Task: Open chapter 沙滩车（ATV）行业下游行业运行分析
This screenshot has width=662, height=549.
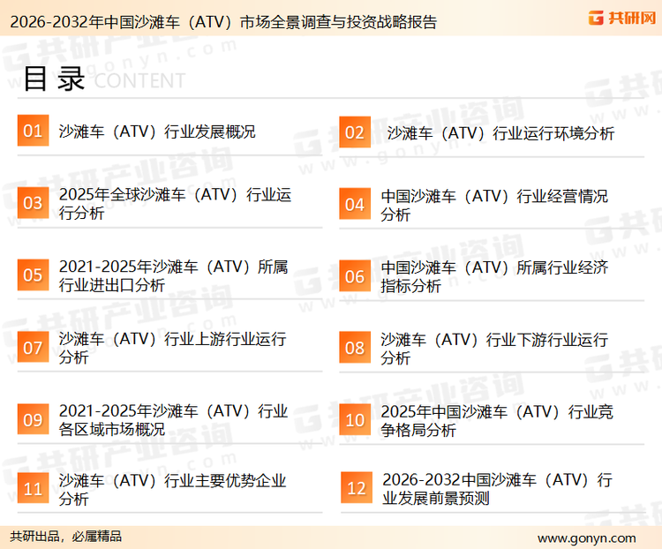Action: pos(494,349)
